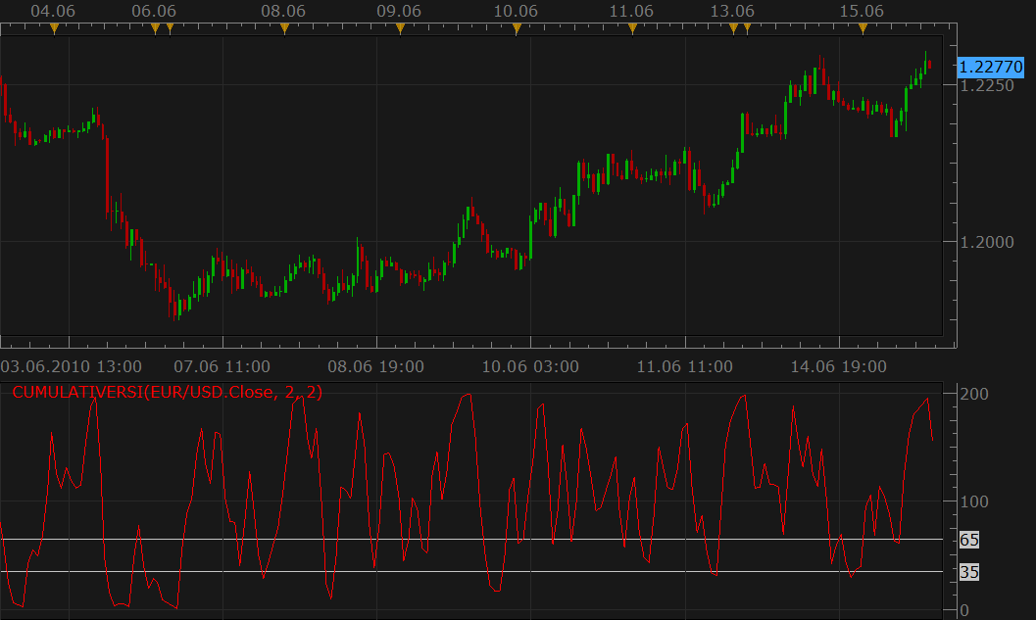The width and height of the screenshot is (1036, 620).
Task: Click the 10.06 03:00 time axis label
Action: pyautogui.click(x=530, y=366)
